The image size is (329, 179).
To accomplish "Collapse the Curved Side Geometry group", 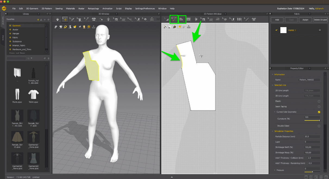I will (x=275, y=112).
